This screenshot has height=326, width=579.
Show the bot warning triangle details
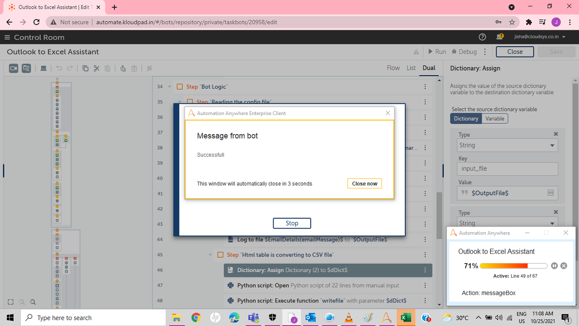(416, 52)
